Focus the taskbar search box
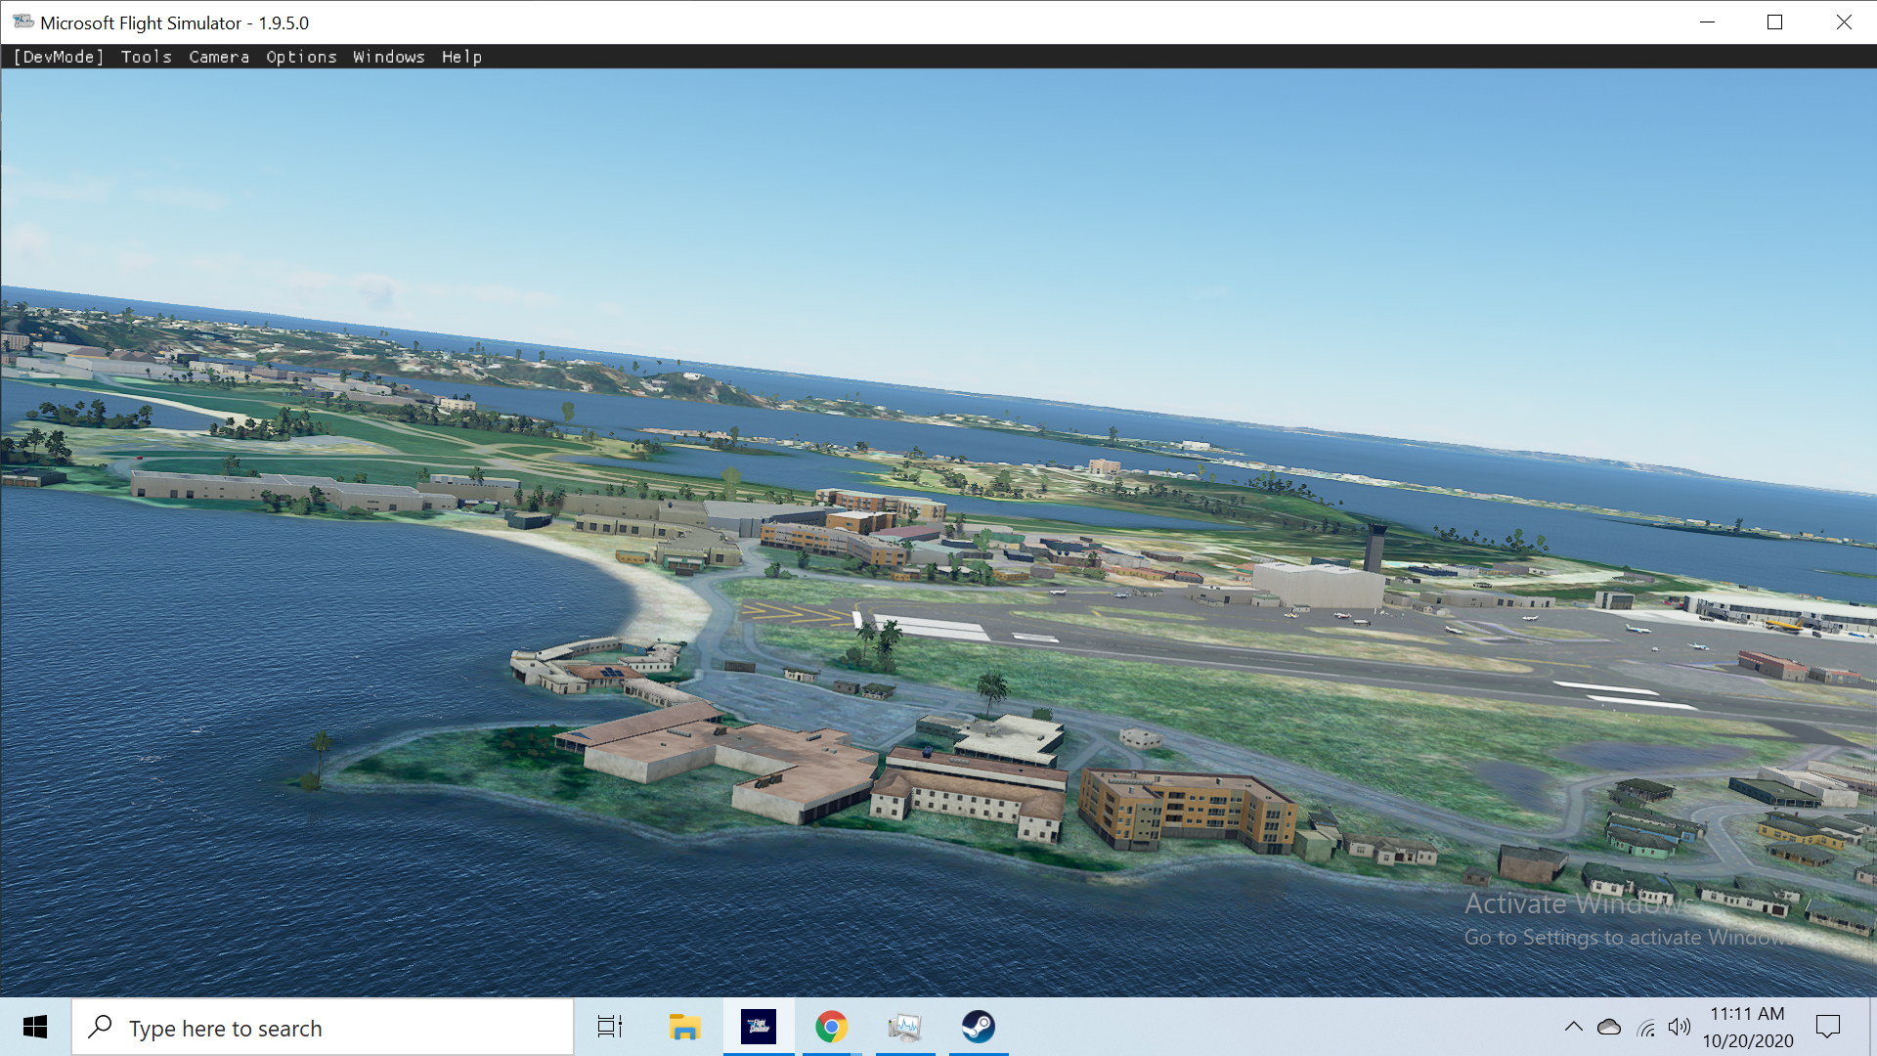The width and height of the screenshot is (1877, 1056). click(x=323, y=1028)
